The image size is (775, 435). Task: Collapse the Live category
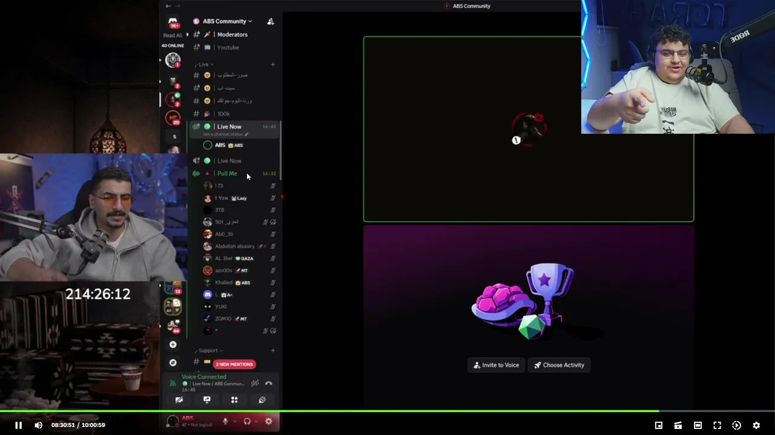click(x=204, y=64)
